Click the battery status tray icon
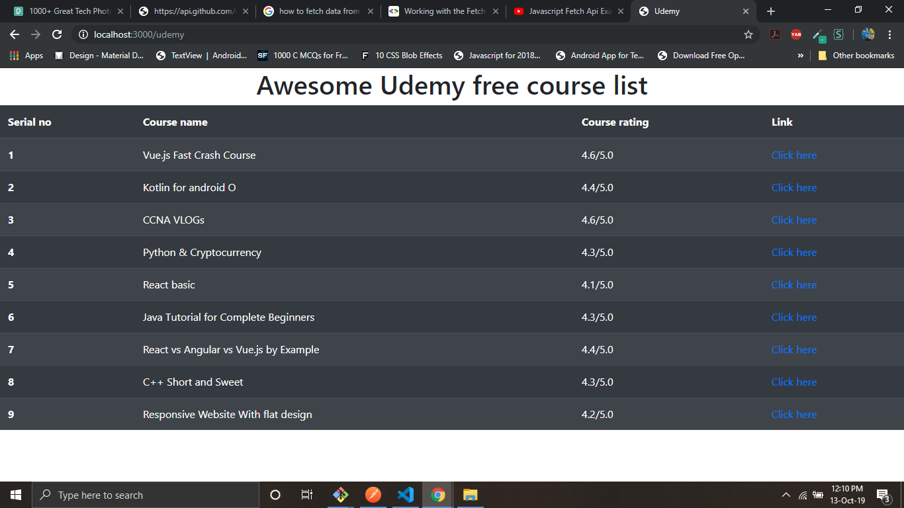The image size is (904, 508). (818, 495)
